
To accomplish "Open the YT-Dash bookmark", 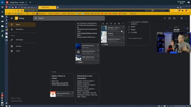I will tap(104, 14).
